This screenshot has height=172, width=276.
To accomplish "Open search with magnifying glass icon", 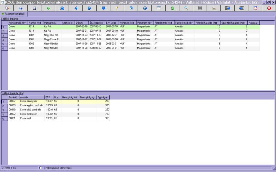I will [x=186, y=8].
